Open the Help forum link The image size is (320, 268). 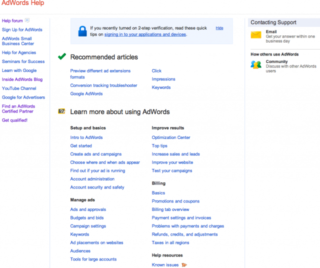pyautogui.click(x=12, y=21)
